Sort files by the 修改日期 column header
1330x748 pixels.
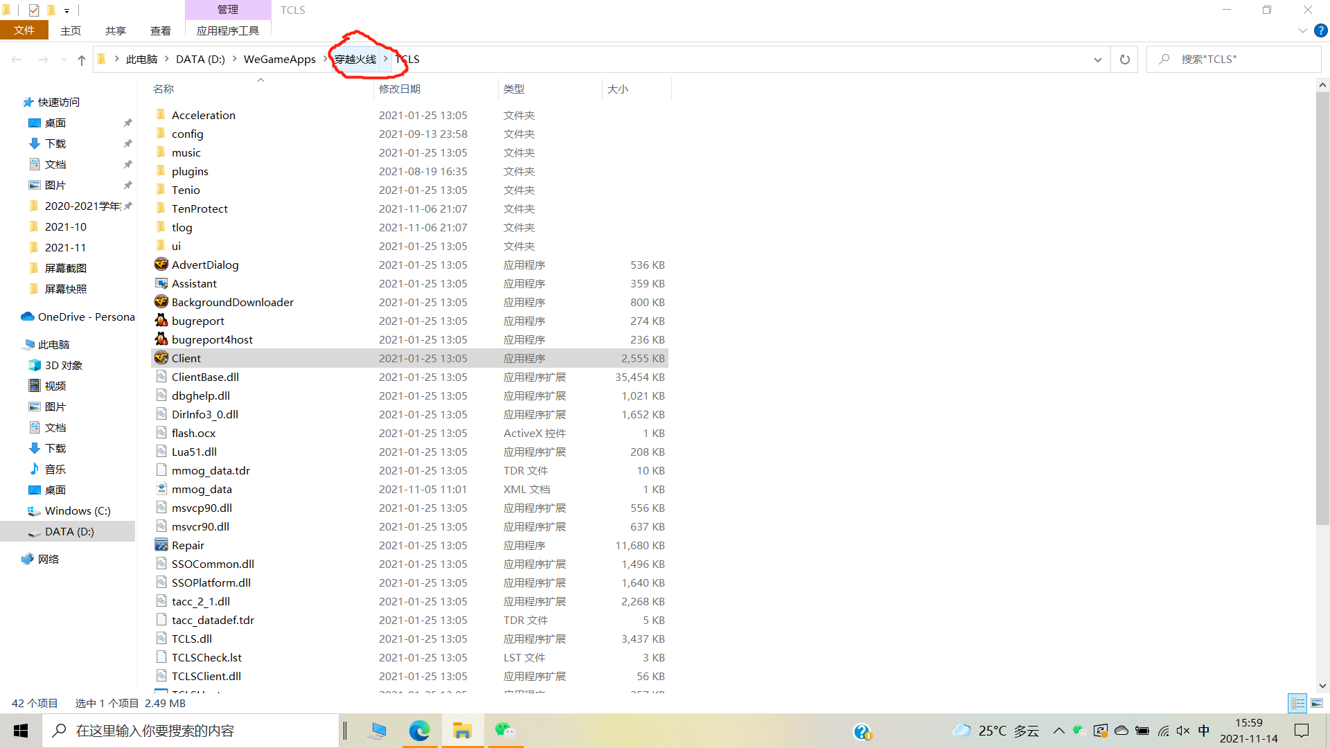pyautogui.click(x=400, y=89)
